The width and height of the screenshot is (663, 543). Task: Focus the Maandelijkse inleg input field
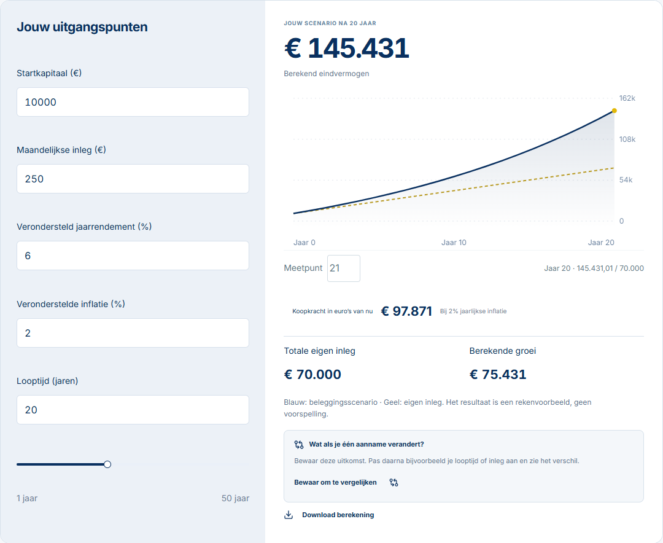(x=133, y=179)
